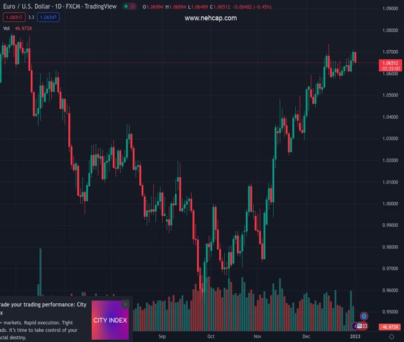
Task: Toggle the market status indicator pill
Action: (130, 7)
